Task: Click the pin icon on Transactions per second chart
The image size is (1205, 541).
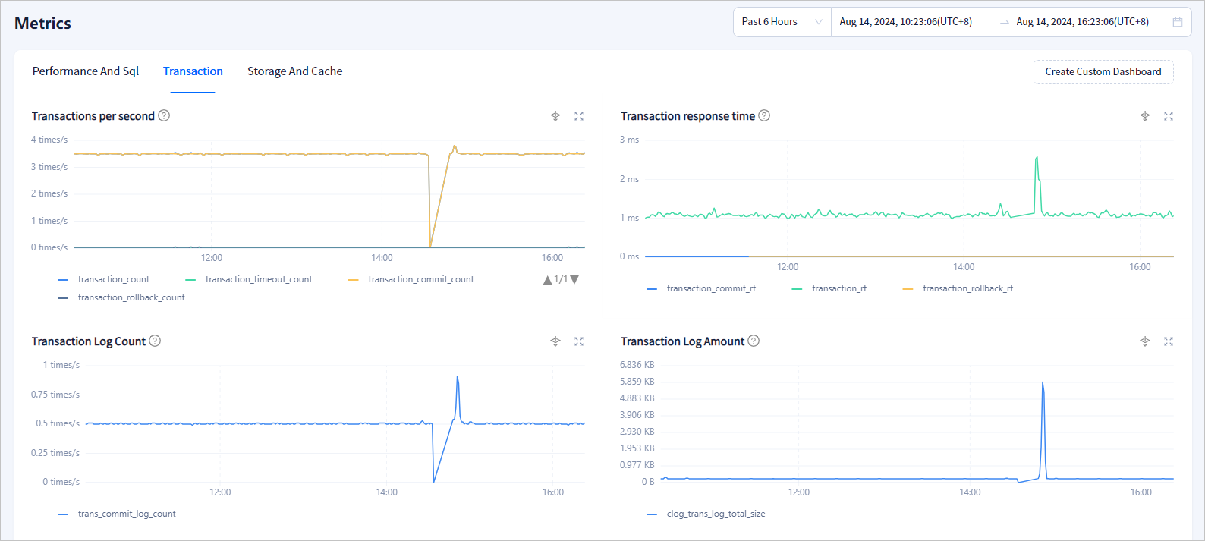Action: coord(555,116)
